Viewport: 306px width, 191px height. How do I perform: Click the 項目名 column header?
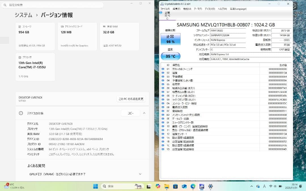(x=215, y=65)
